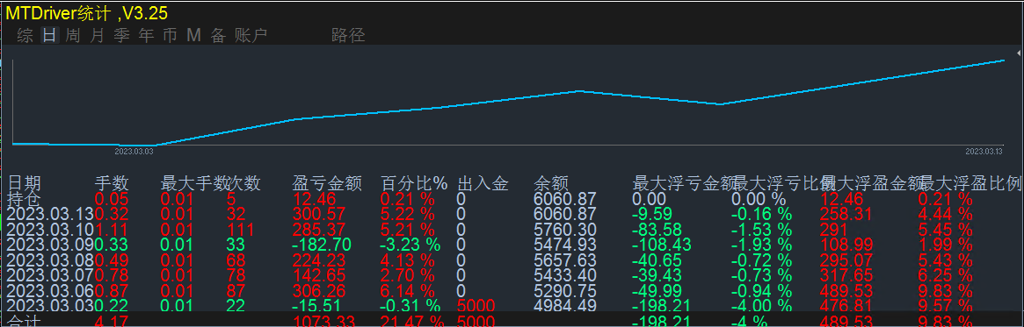Click profit amount 224.23

coord(319,259)
